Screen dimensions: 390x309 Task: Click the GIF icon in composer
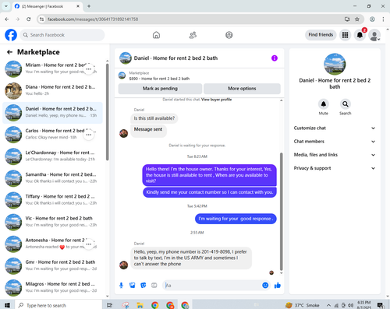click(x=154, y=286)
